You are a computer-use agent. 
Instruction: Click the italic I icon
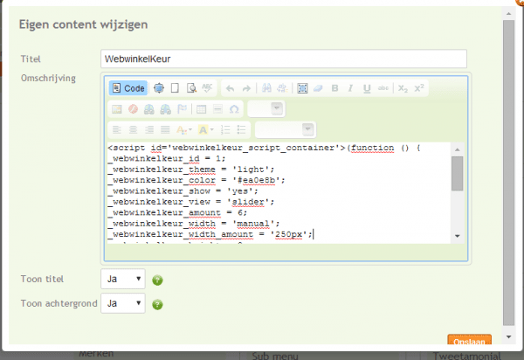click(350, 87)
